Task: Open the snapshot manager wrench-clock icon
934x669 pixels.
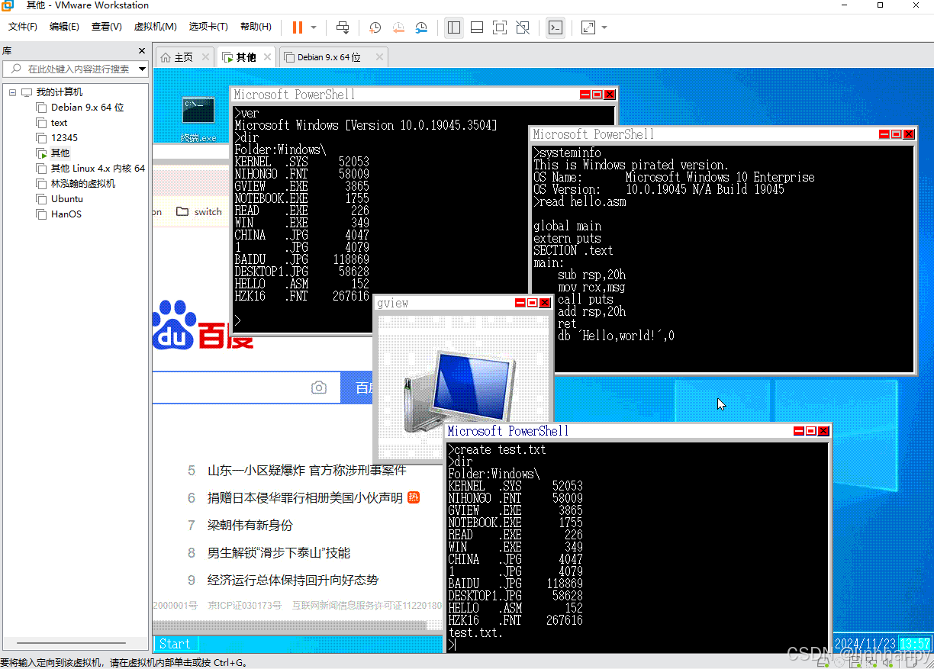Action: click(421, 27)
